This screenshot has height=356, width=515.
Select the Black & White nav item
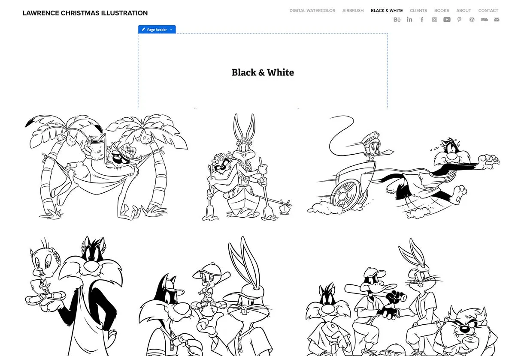(x=387, y=10)
